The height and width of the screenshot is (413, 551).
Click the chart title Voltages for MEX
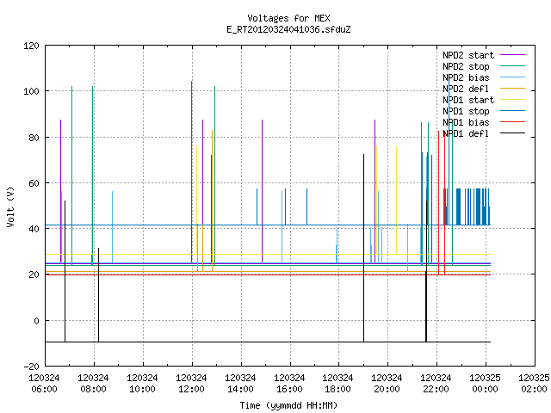[289, 18]
